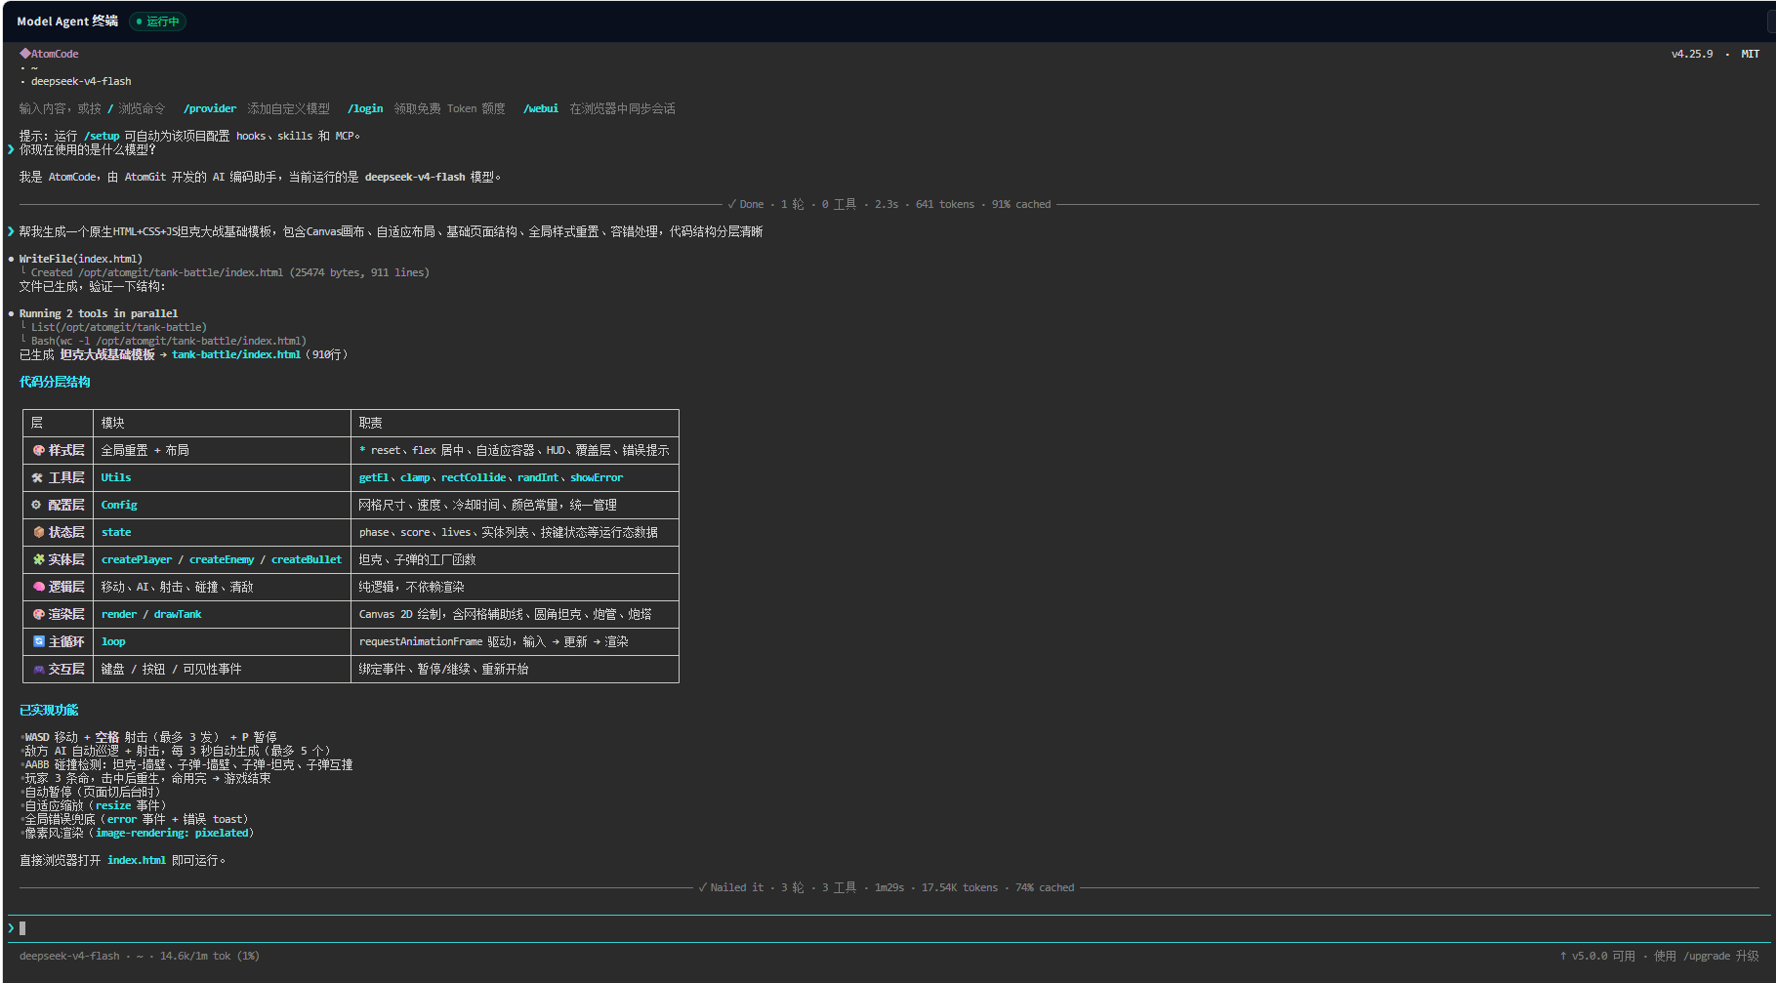Click the prompt chevron at input line
1776x983 pixels.
[11, 928]
